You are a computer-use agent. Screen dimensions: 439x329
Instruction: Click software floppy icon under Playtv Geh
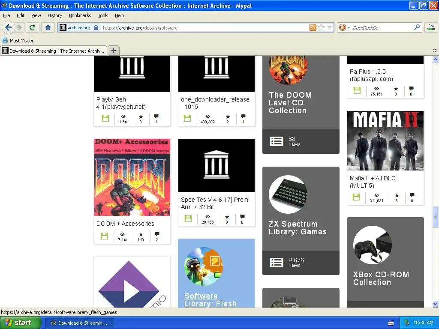click(105, 118)
